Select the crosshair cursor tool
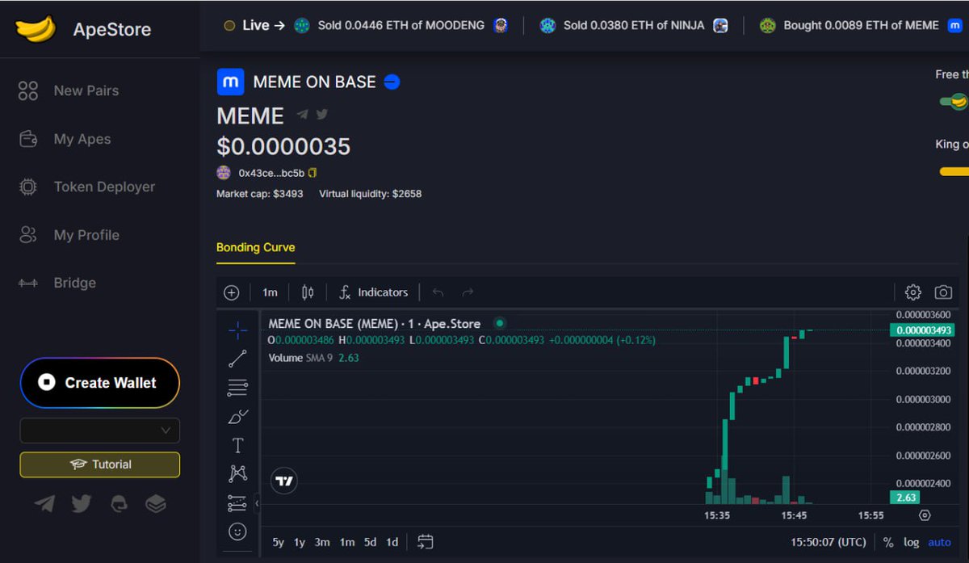Viewport: 969px width, 563px height. (x=237, y=330)
